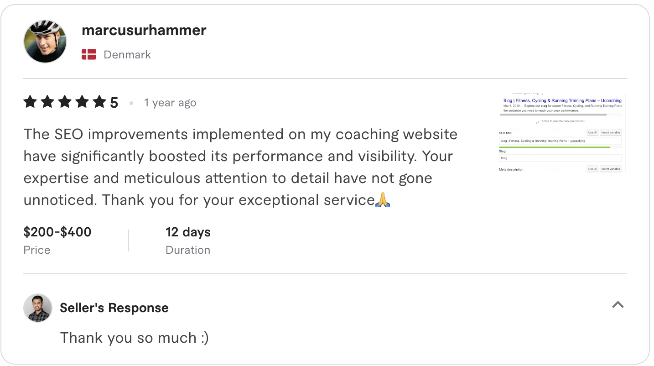Click the marcusurhammer username

pos(144,30)
